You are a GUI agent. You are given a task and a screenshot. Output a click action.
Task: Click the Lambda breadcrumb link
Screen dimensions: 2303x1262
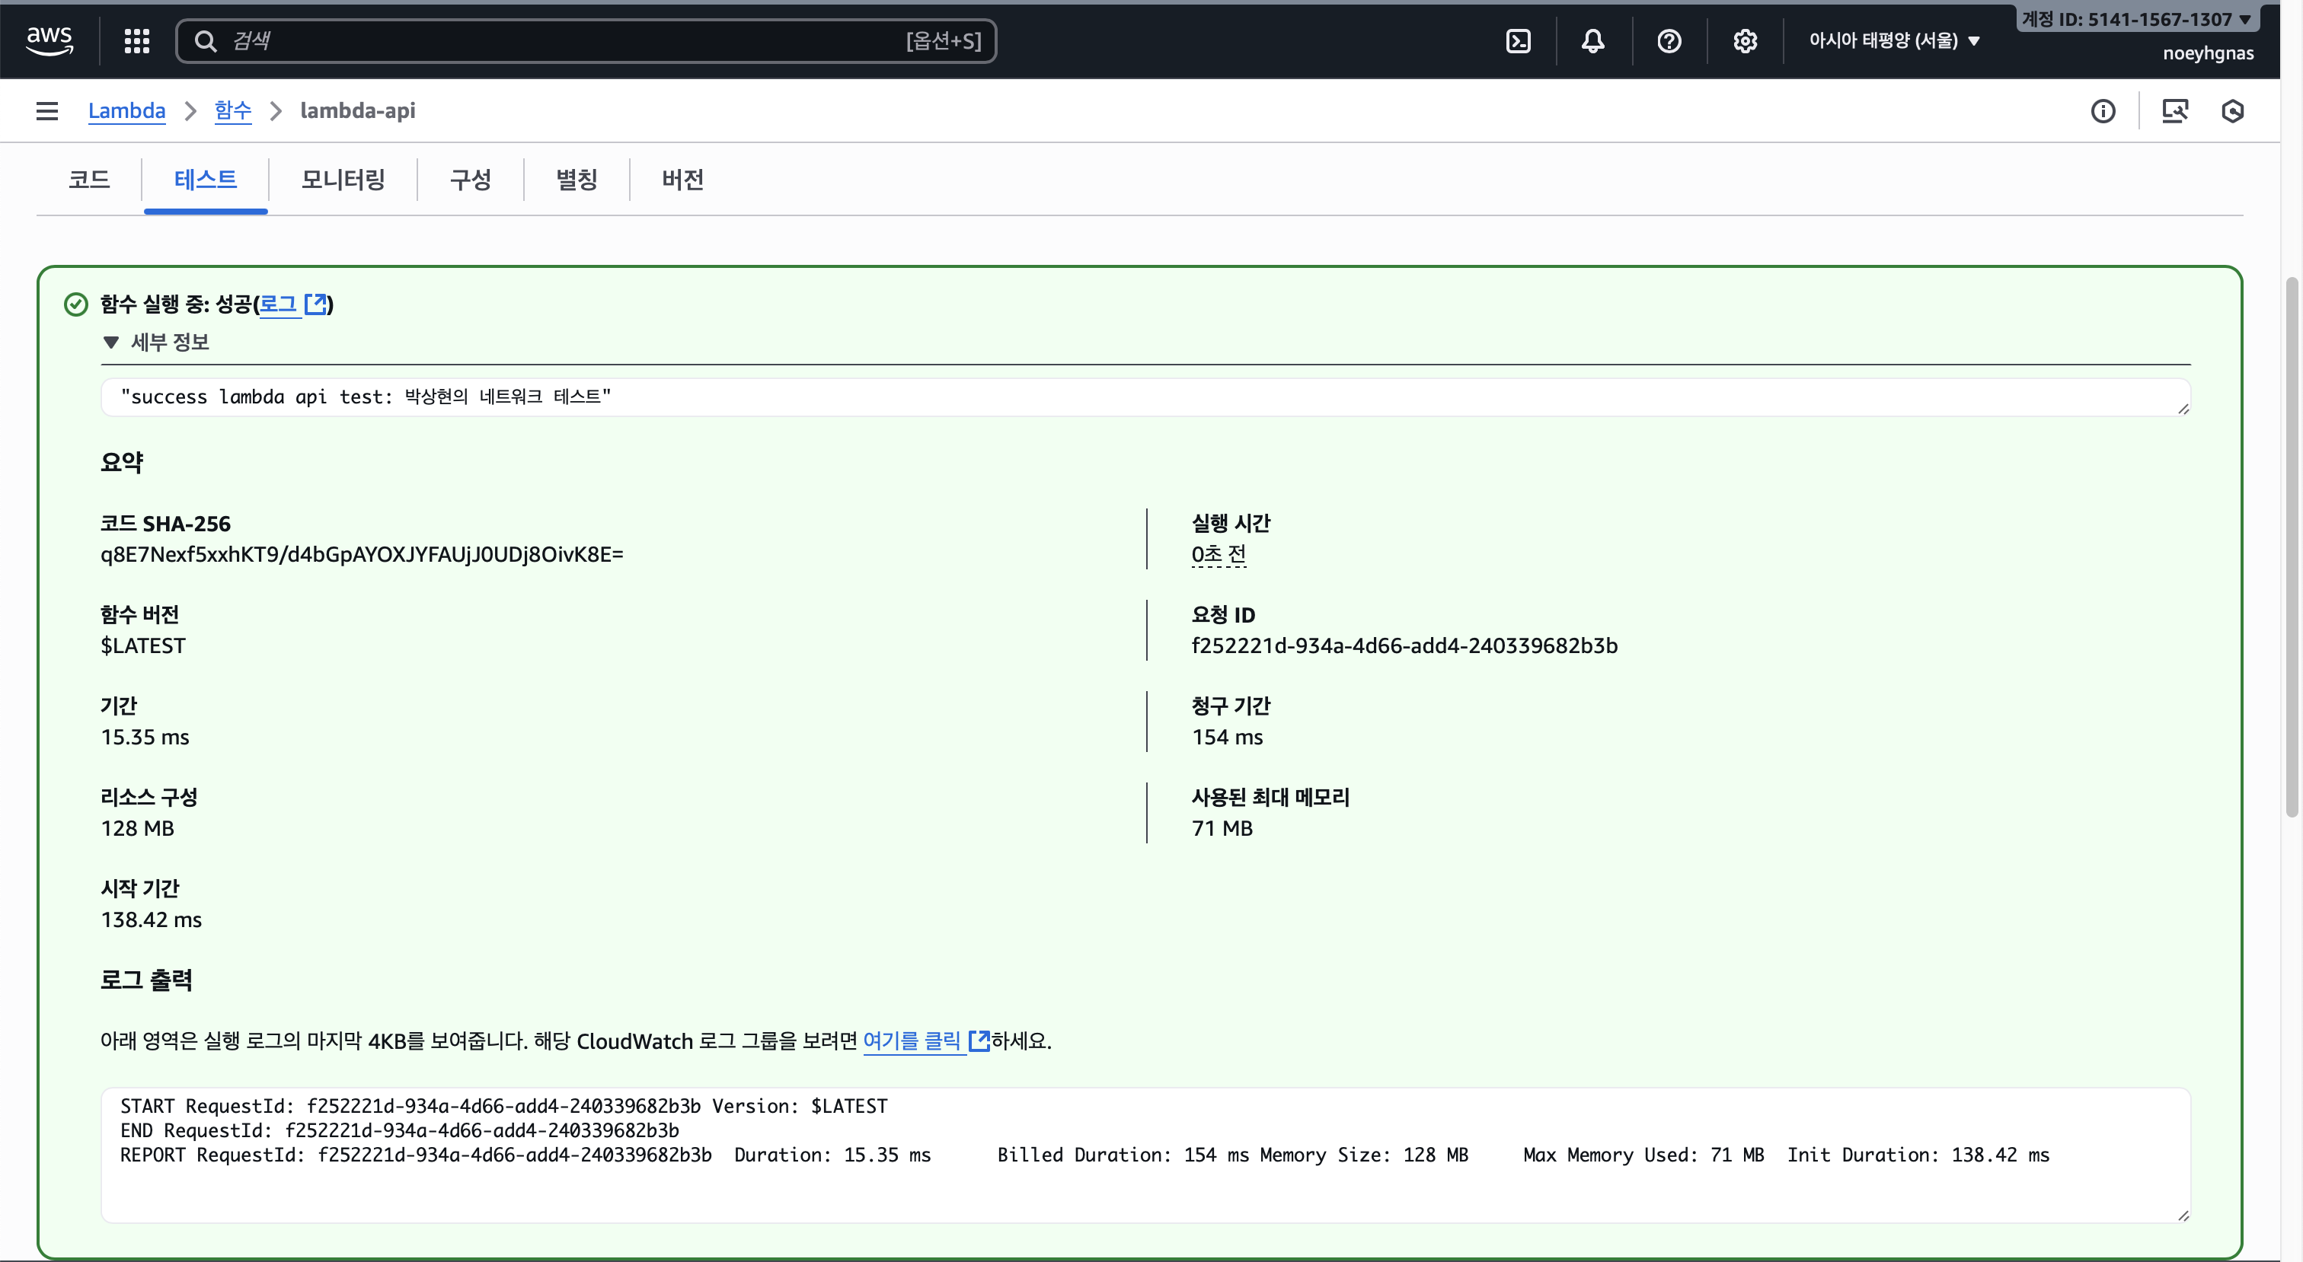pos(126,111)
